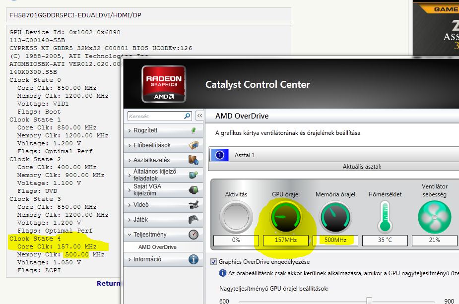Adjust the GPU órajel slider handle

(x=369, y=301)
